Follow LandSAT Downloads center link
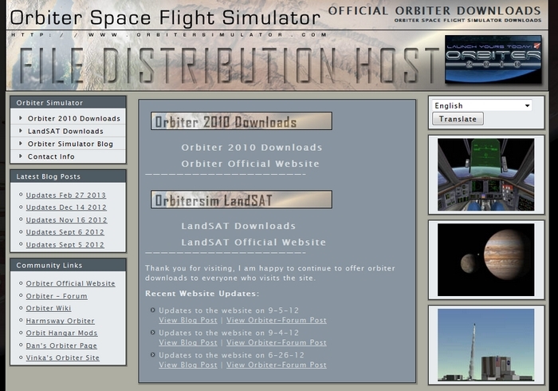558x391 pixels. (x=238, y=226)
